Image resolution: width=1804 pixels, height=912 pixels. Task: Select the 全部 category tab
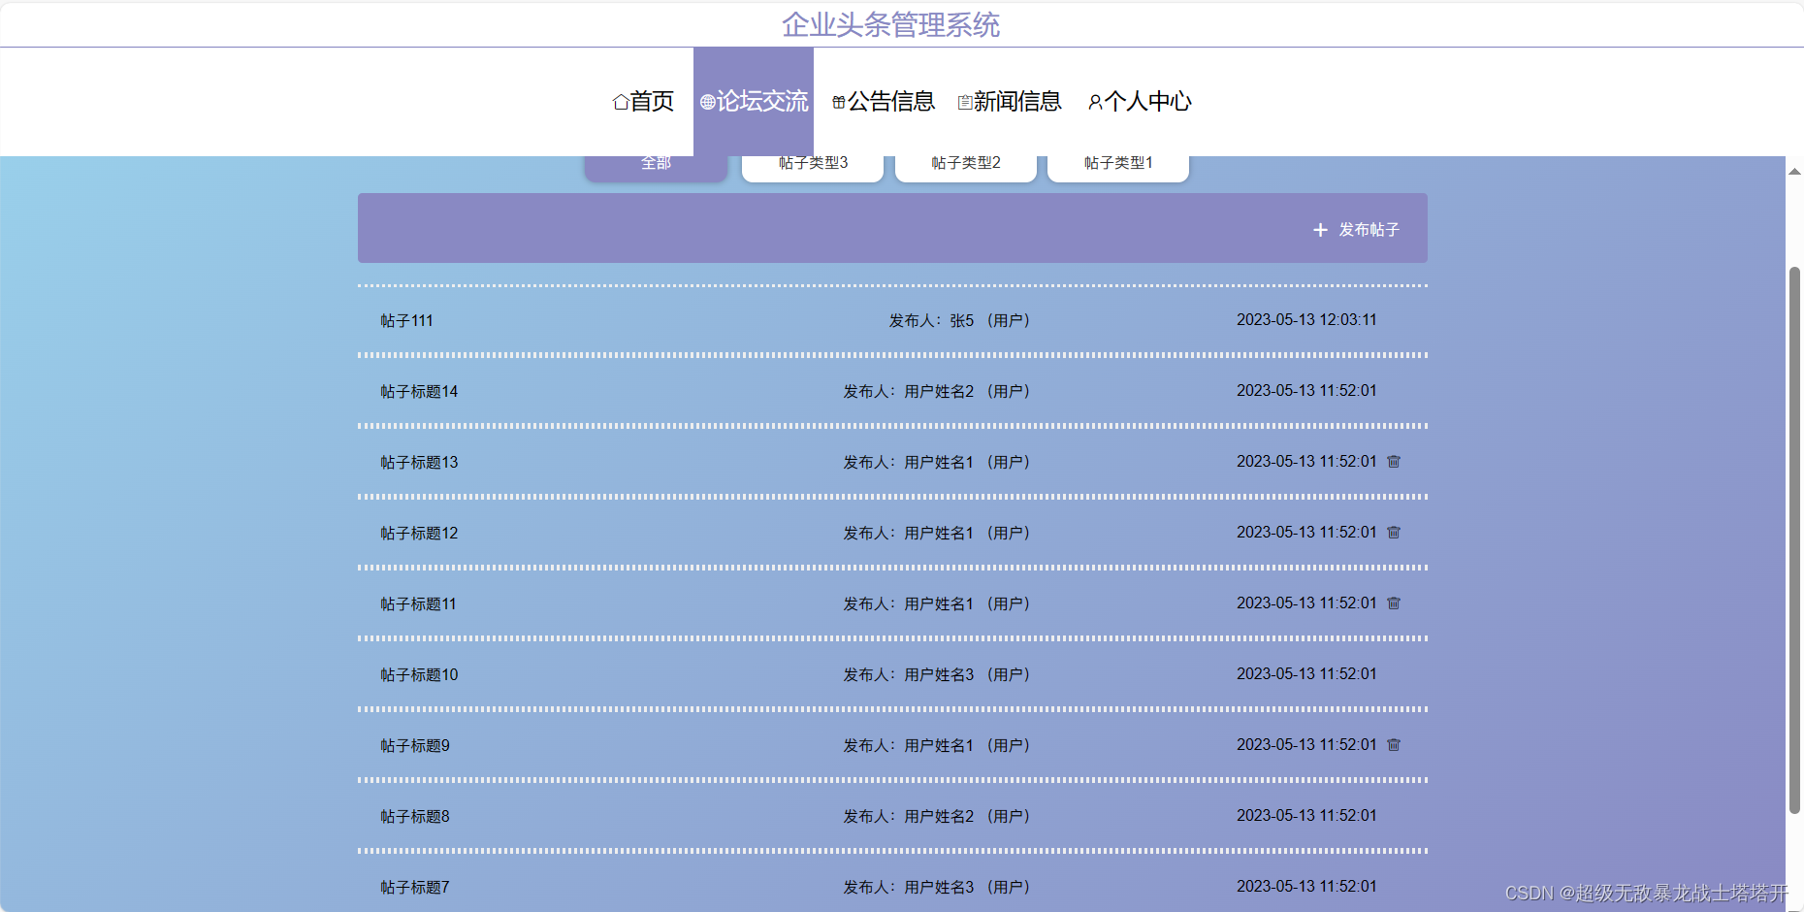(656, 168)
